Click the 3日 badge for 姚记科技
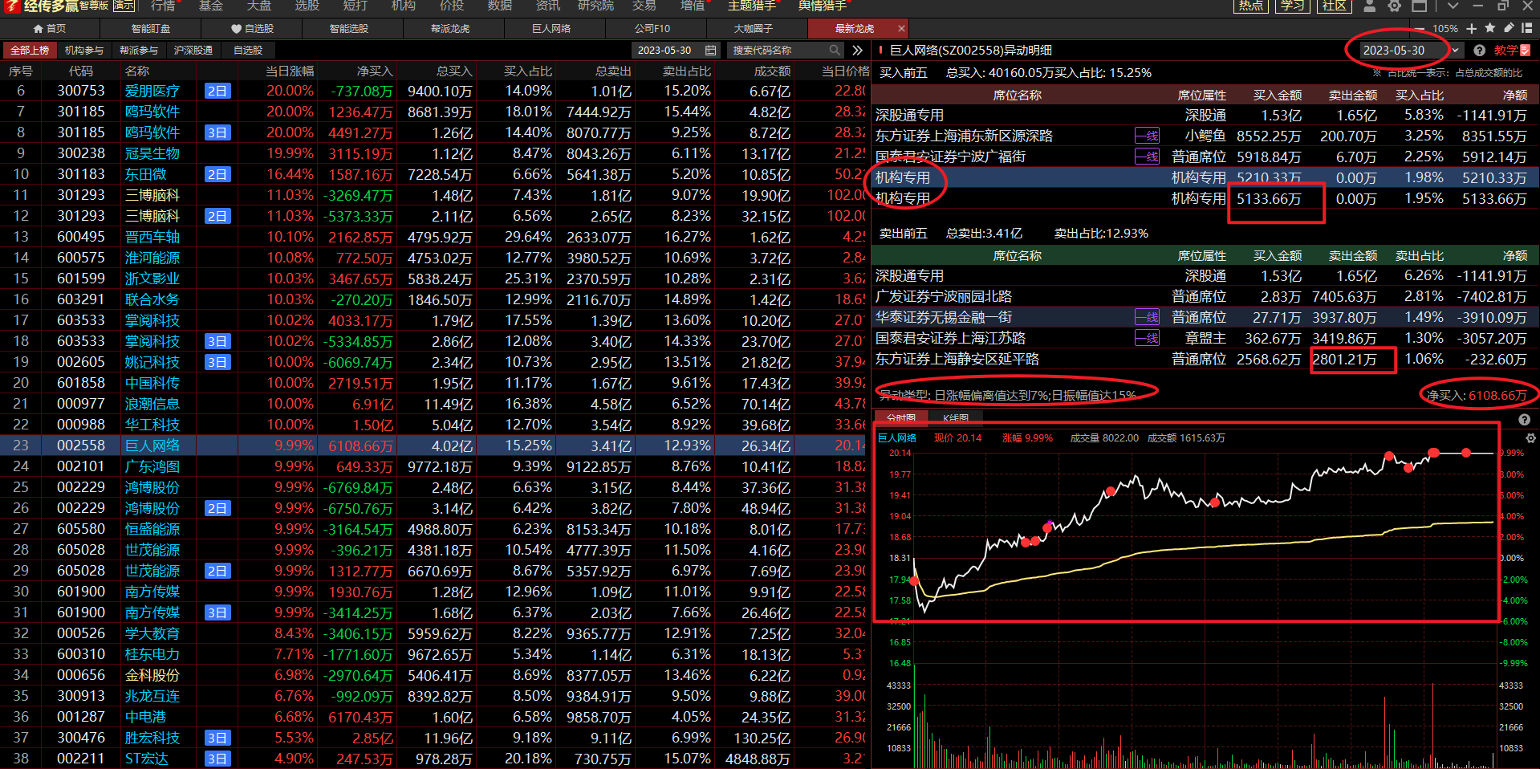Screen dimensions: 1540x769 coord(217,362)
